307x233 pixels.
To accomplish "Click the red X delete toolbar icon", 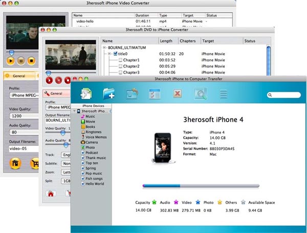I will click(x=178, y=94).
